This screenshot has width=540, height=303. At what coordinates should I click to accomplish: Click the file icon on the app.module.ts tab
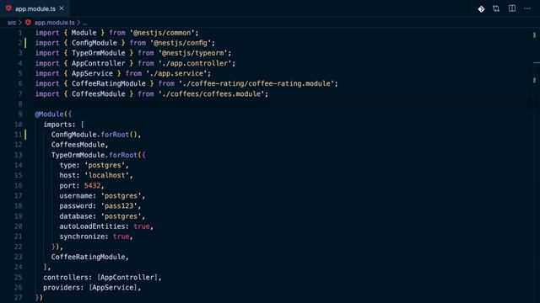coord(8,8)
